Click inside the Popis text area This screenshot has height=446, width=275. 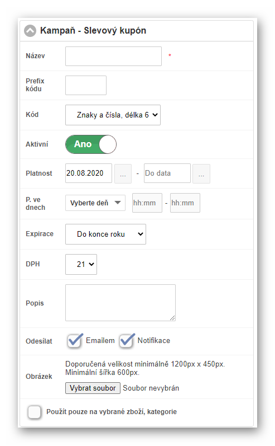[120, 303]
